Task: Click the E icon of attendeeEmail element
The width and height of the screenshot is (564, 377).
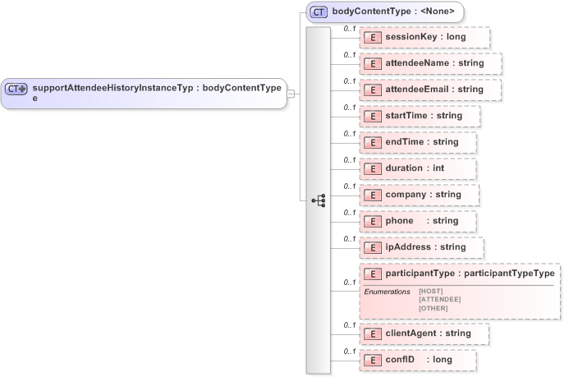Action: (x=373, y=90)
